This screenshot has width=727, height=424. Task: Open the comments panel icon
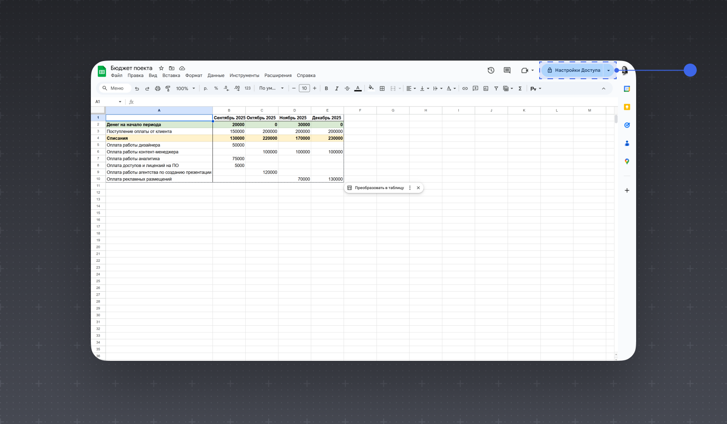(507, 71)
